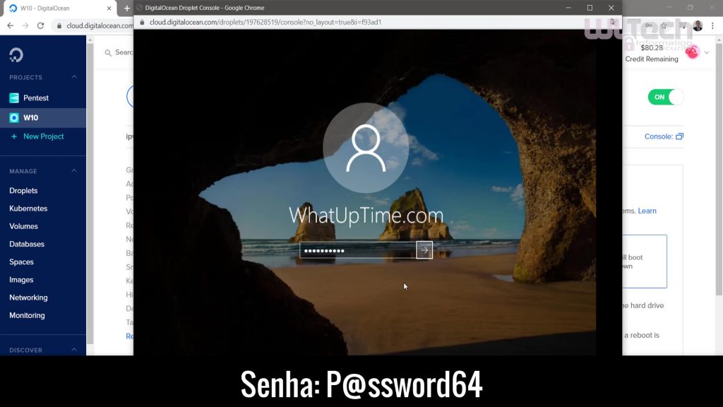The image size is (723, 407).
Task: Click the W10 project icon
Action: tap(14, 118)
